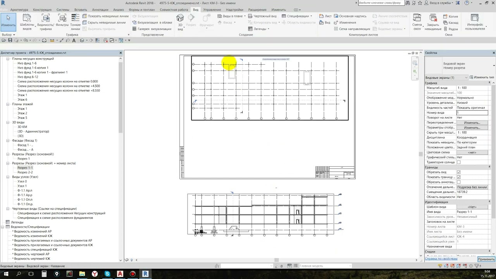Click binoculars search icon near keyword field
The width and height of the screenshot is (496, 279).
click(x=408, y=3)
